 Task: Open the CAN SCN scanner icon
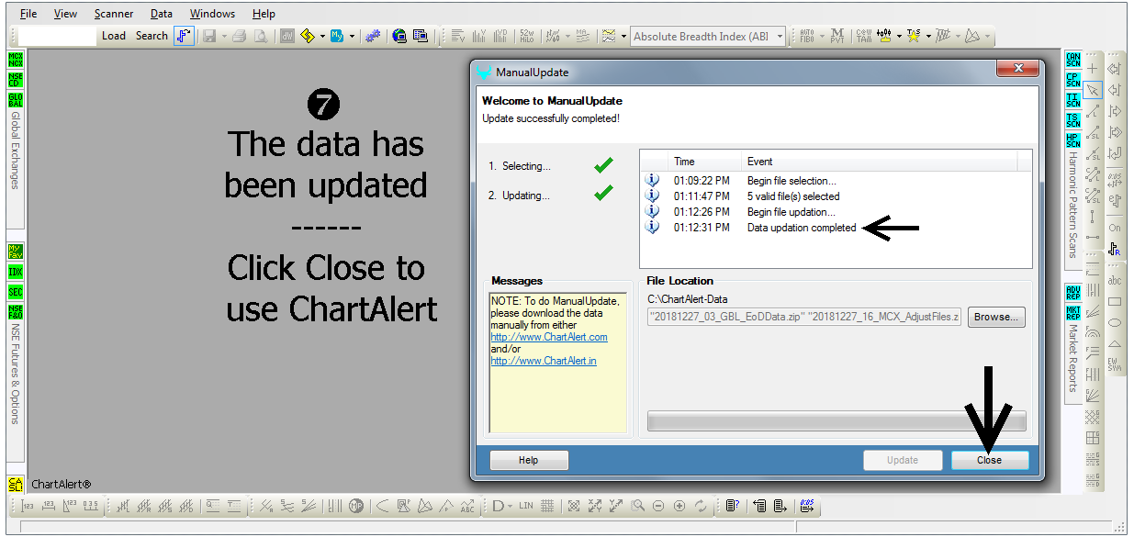(1072, 60)
